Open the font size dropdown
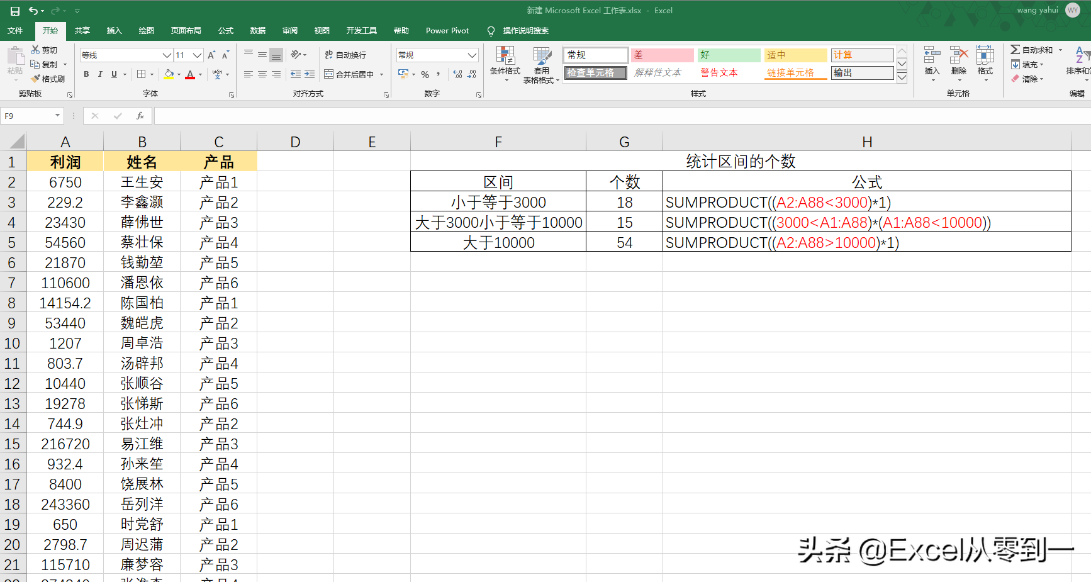 197,55
